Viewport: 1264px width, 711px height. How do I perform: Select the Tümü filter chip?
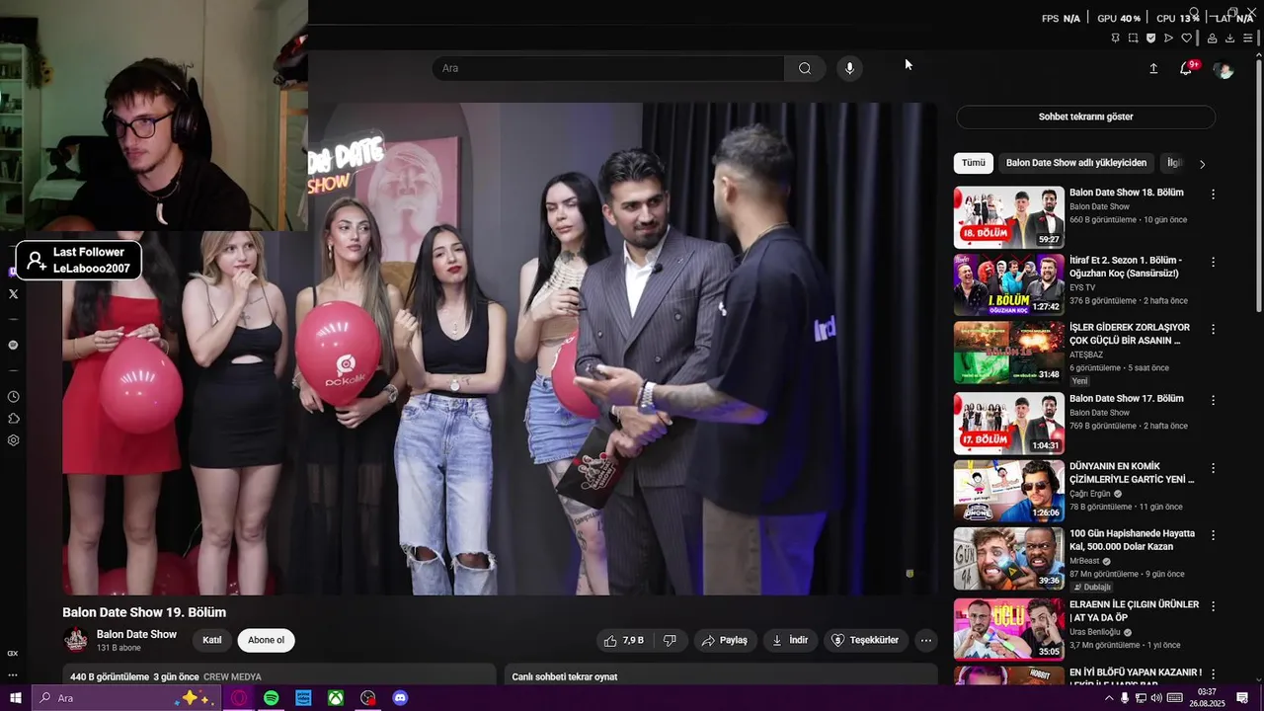coord(974,163)
